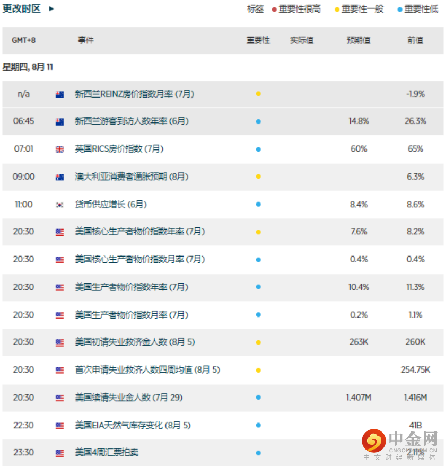This screenshot has width=445, height=467.
Task: Click the 前值 column header
Action: point(415,40)
